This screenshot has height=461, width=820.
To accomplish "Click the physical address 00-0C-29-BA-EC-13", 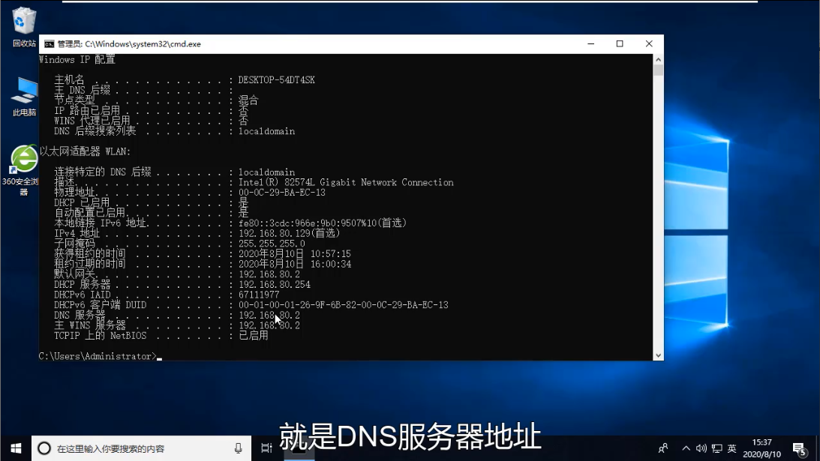I will point(282,193).
